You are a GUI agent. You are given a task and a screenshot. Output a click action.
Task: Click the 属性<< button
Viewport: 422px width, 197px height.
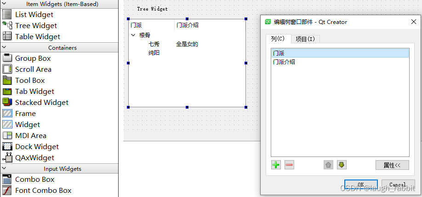point(392,165)
